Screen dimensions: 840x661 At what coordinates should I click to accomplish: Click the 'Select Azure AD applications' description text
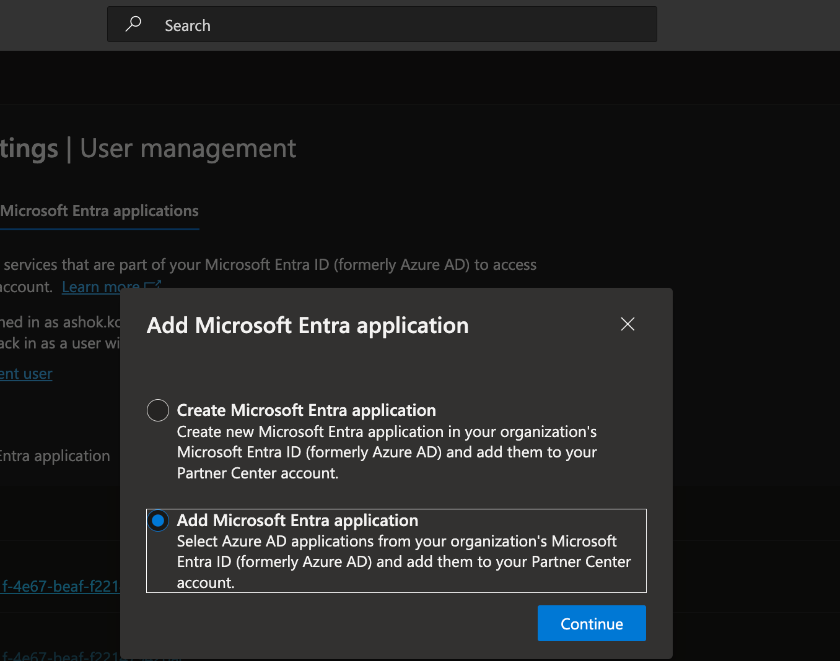404,562
